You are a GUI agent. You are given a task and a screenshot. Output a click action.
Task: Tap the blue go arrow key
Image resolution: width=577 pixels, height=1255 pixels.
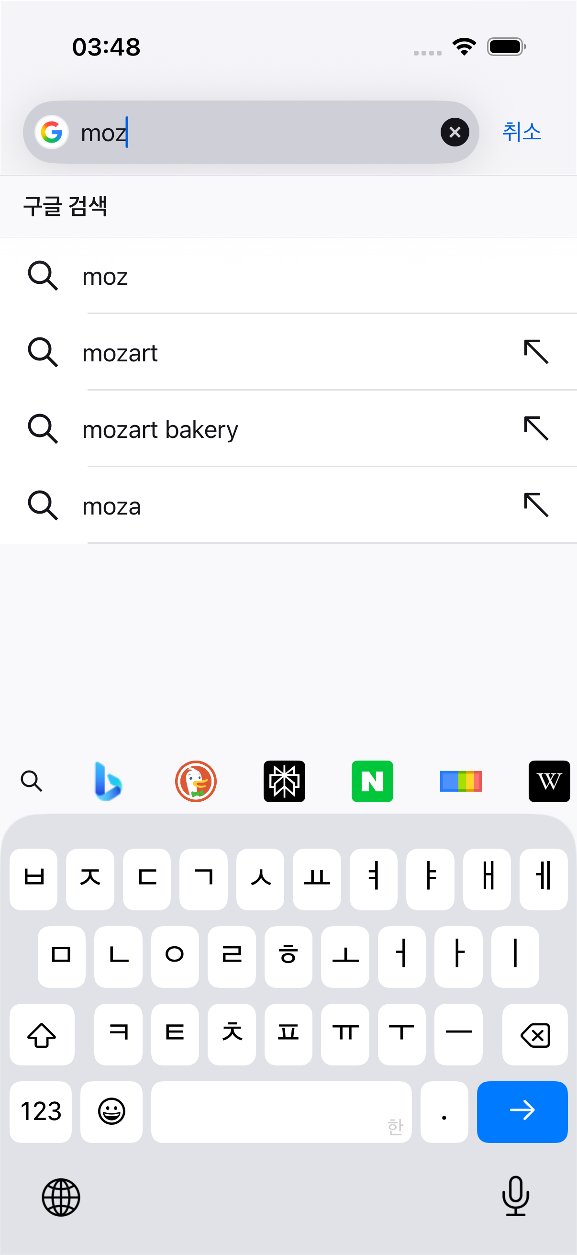[x=522, y=1112]
